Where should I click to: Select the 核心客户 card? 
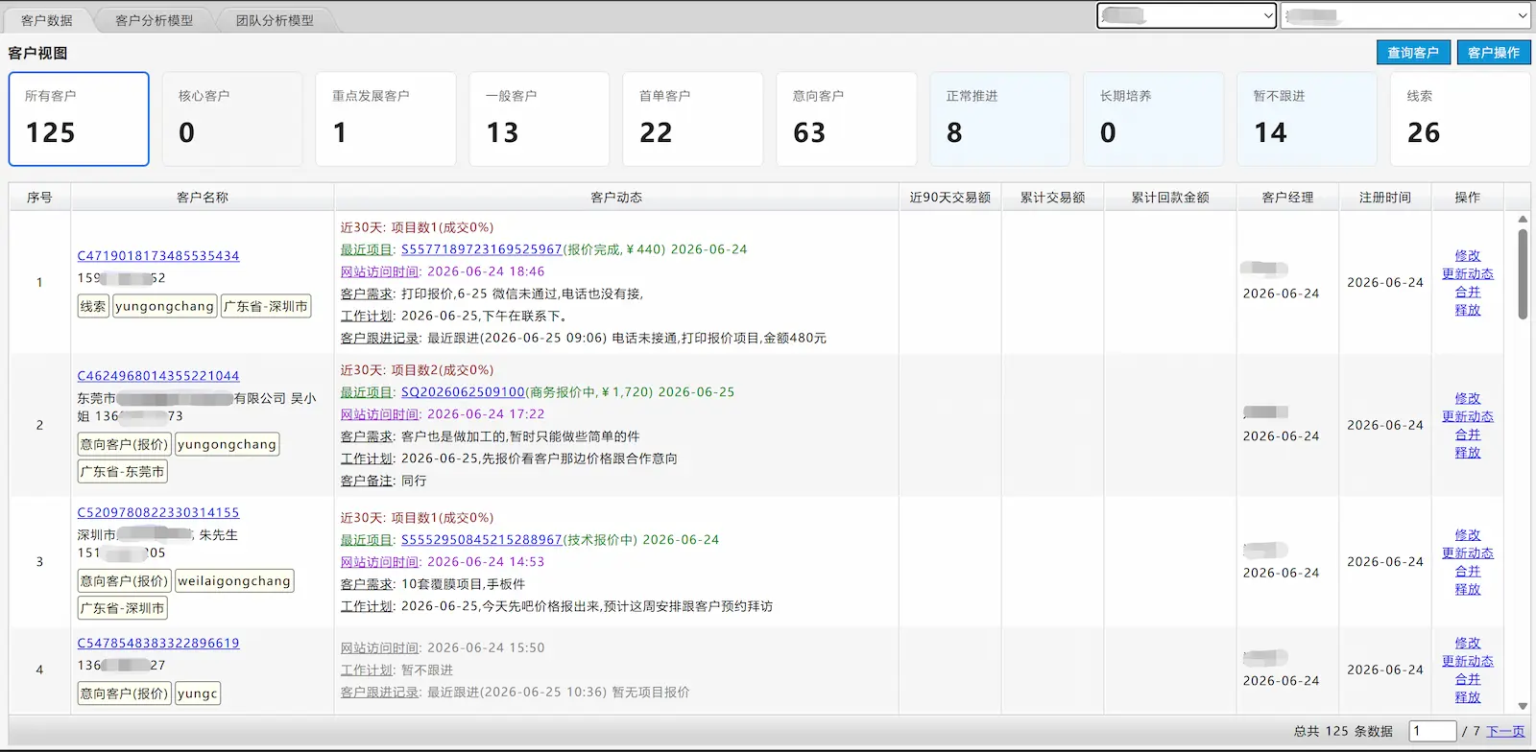tap(232, 119)
